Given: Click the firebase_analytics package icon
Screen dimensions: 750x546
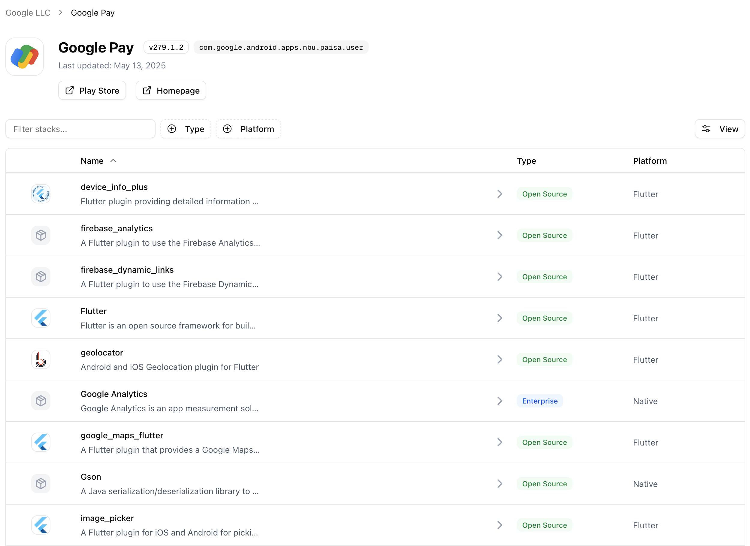Looking at the screenshot, I should [41, 235].
